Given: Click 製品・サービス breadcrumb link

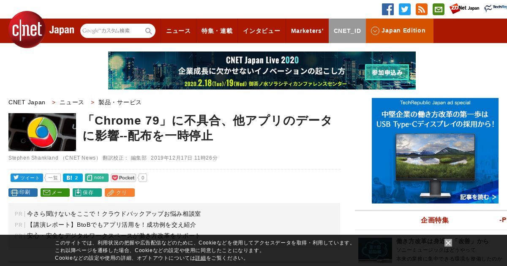Looking at the screenshot, I should click(x=120, y=102).
